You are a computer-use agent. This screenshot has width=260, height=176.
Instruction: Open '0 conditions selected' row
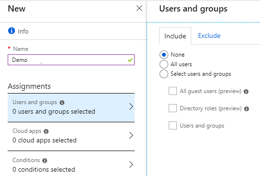[x=71, y=164]
